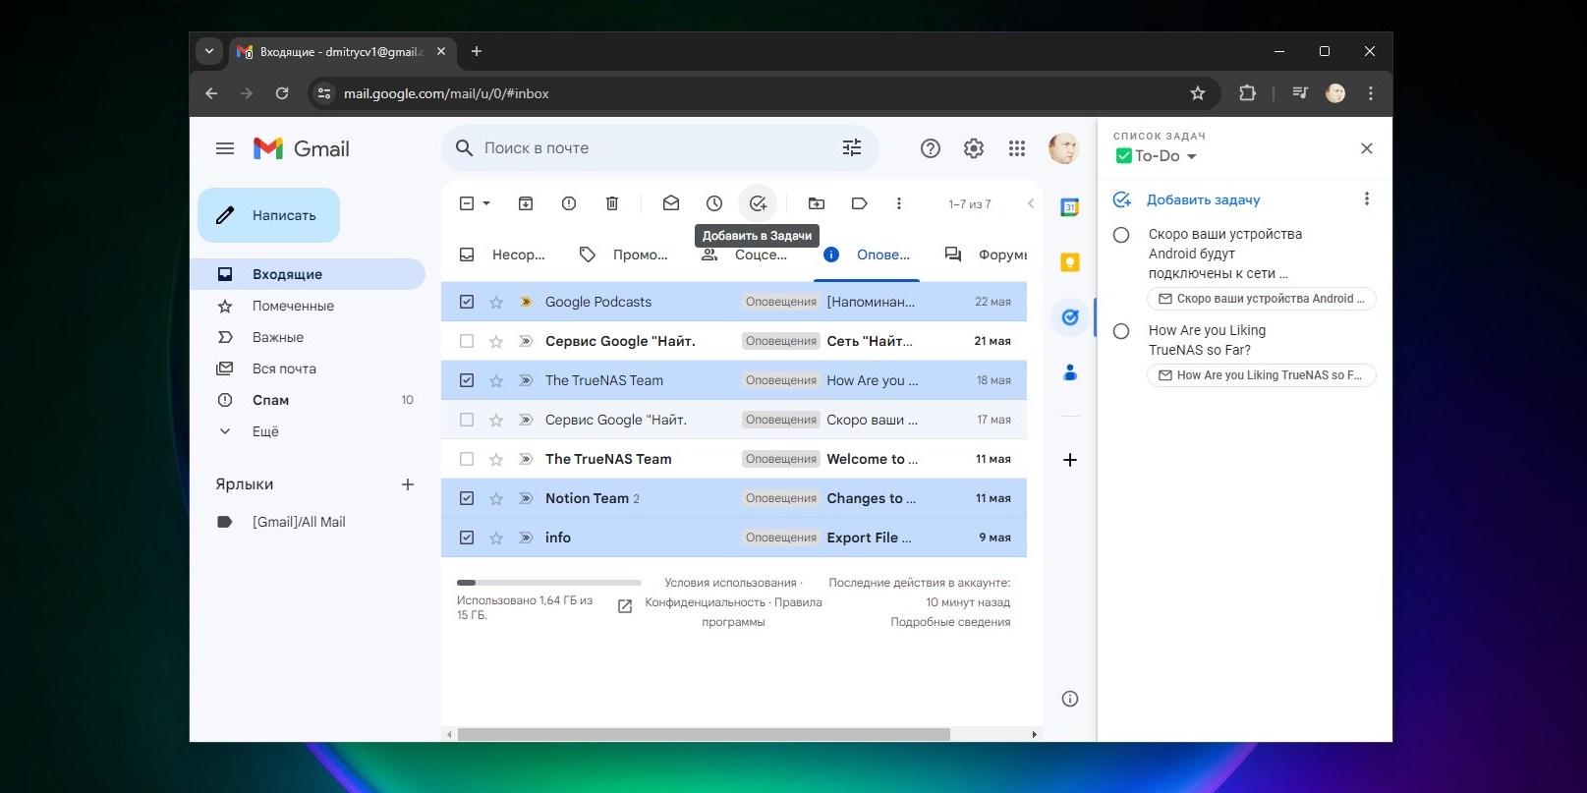
Task: Add selected emails to Tasks
Action: click(x=758, y=203)
